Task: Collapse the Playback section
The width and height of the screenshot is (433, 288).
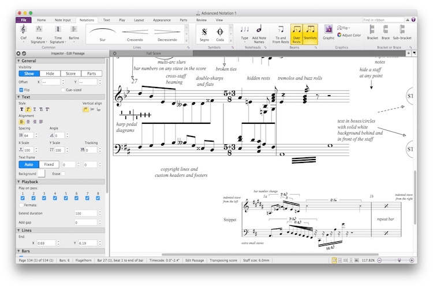Action: click(18, 181)
